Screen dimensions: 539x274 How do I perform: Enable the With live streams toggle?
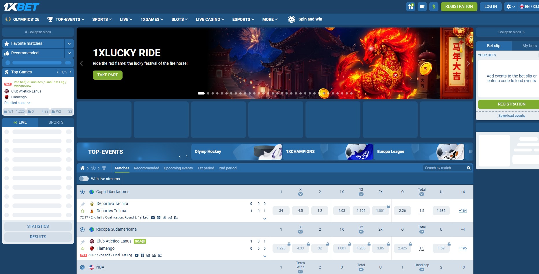point(84,179)
